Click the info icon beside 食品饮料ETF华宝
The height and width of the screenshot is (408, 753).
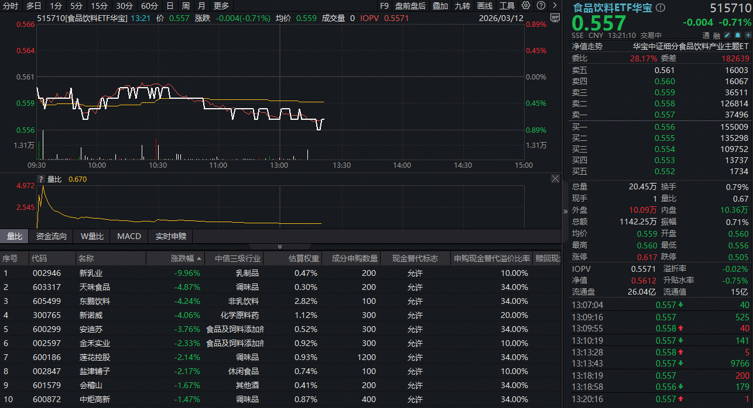click(660, 8)
